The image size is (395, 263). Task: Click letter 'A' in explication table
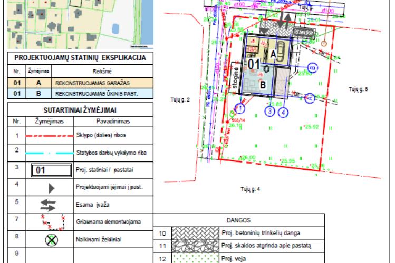38,83
